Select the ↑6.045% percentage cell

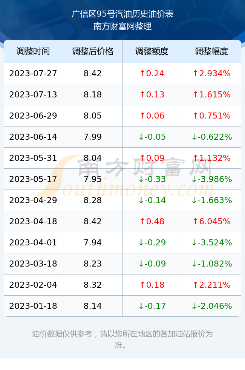[x=211, y=221]
